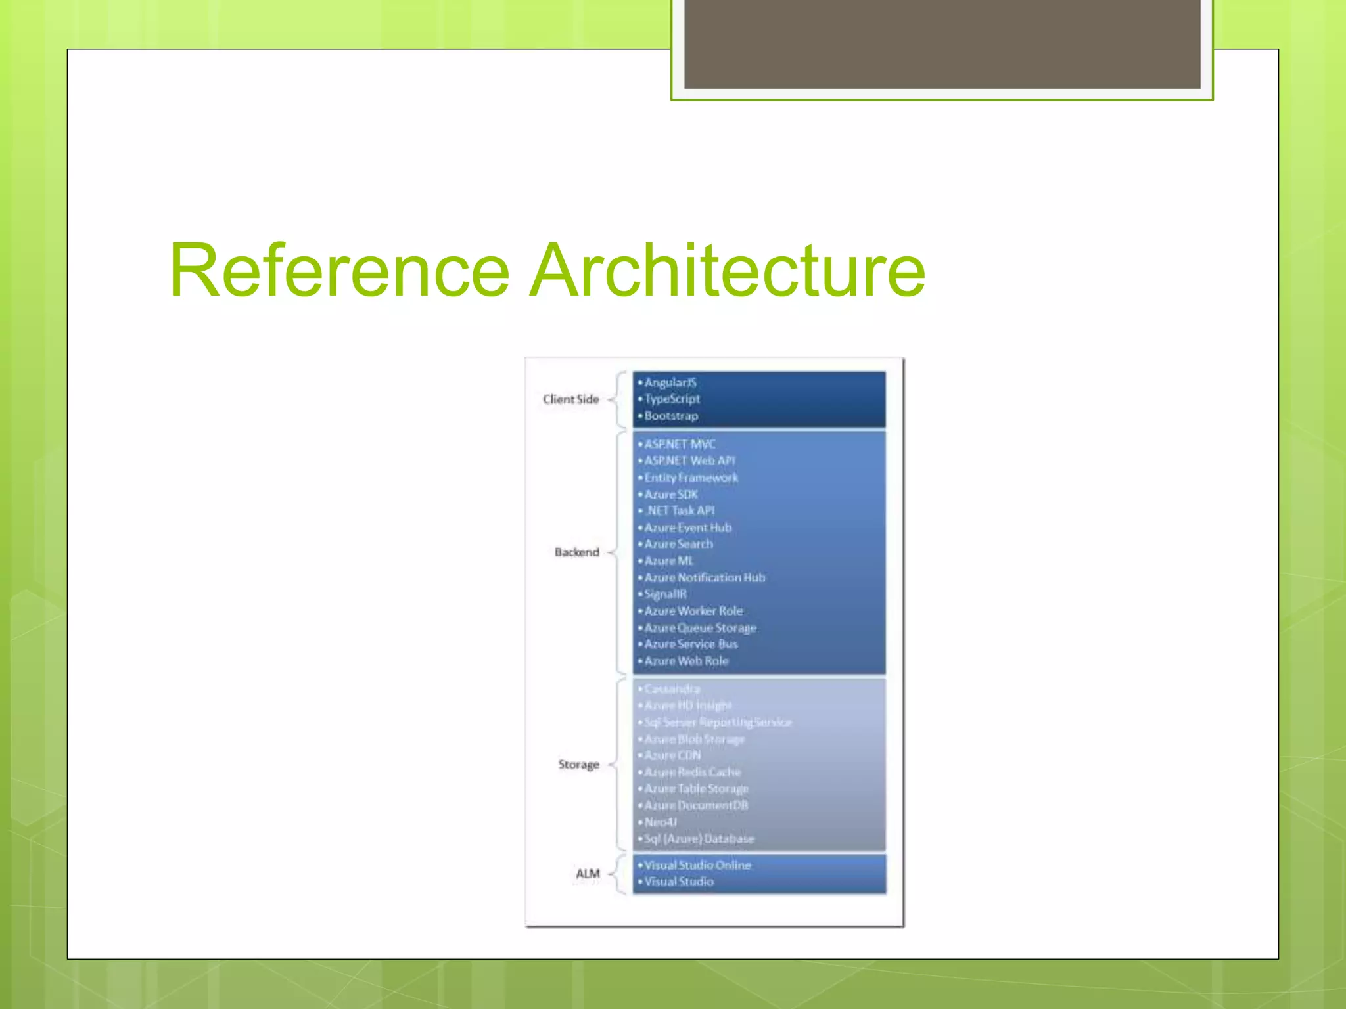
Task: Click the Entity Framework item
Action: (691, 478)
